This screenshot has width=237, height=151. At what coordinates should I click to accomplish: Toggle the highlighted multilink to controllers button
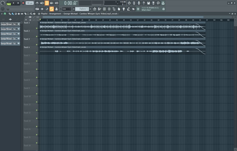[x=52, y=9]
